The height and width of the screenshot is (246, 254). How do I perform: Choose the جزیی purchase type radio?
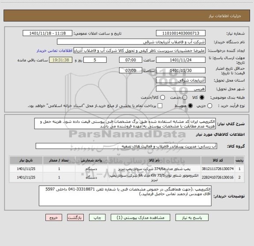coord(209,106)
